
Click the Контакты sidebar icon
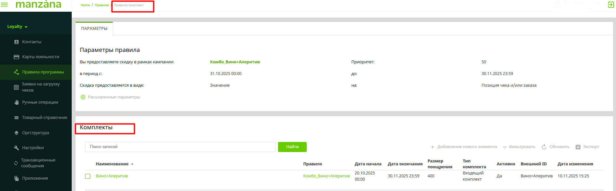pos(17,42)
